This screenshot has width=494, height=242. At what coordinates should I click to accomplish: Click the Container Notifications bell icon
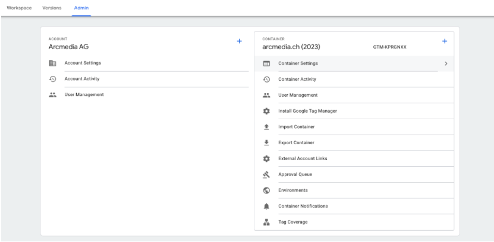(x=266, y=206)
